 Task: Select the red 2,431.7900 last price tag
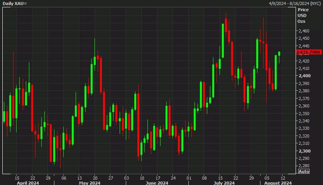pyautogui.click(x=309, y=52)
